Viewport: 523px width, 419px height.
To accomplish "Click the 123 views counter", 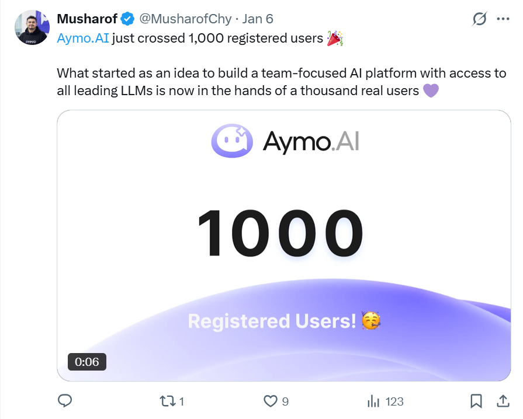I will click(394, 401).
